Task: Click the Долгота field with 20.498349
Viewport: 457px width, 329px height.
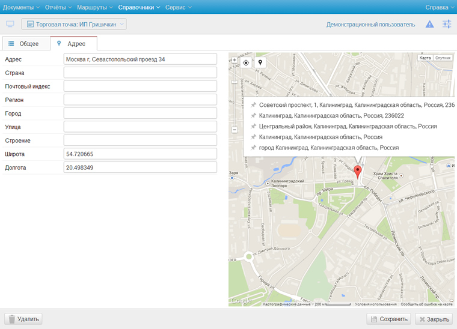Action: 140,168
